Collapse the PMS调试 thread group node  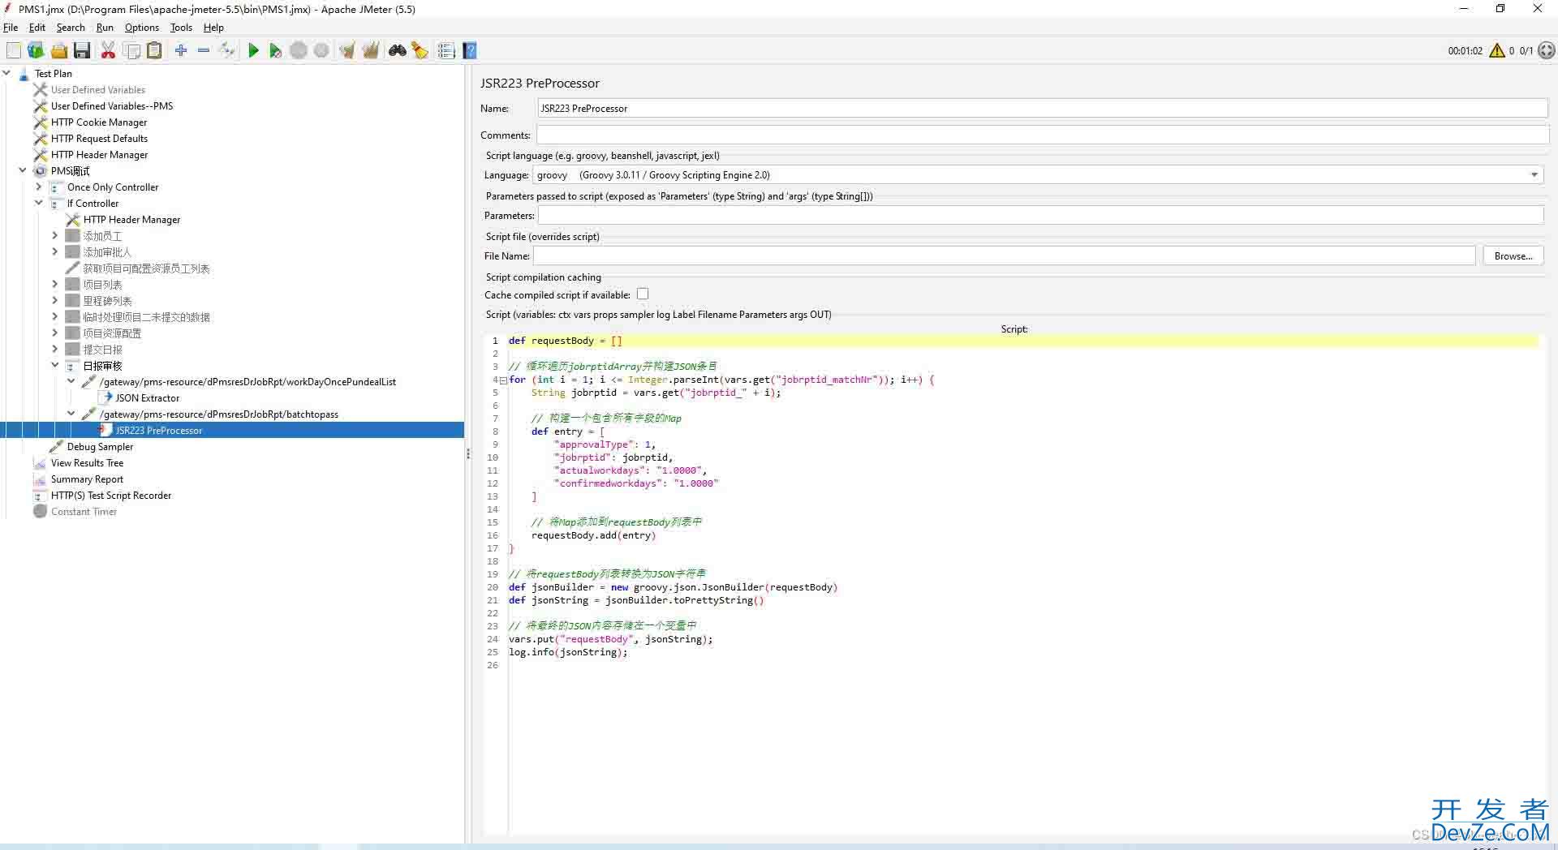pos(23,170)
